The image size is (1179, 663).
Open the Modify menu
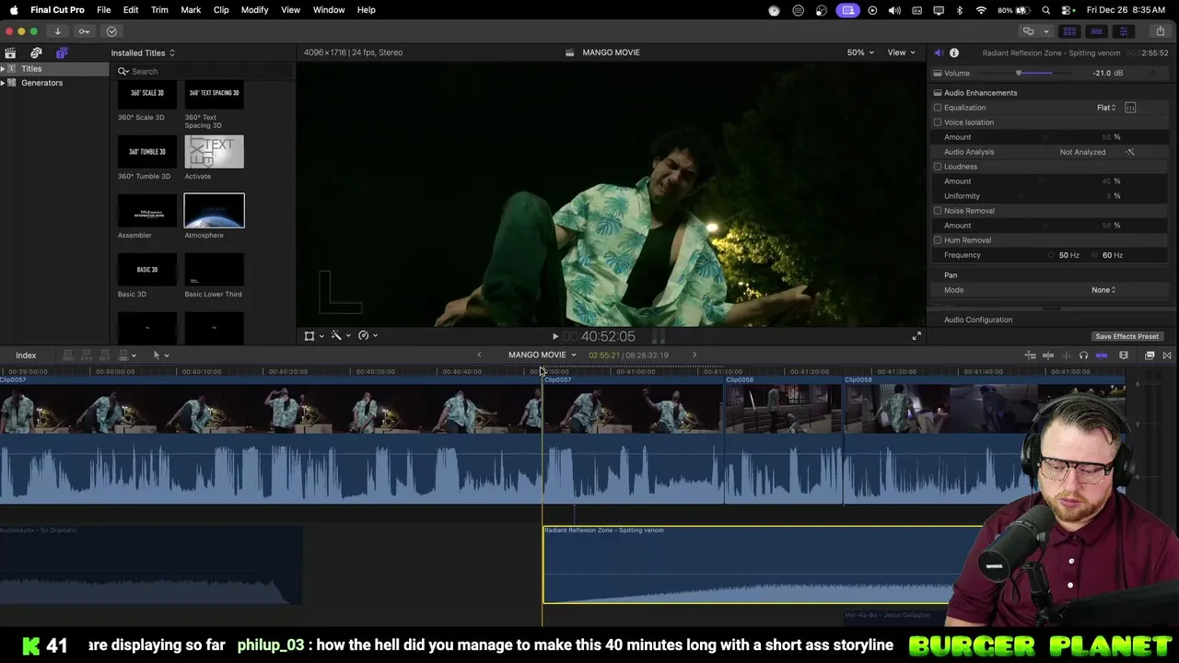point(254,10)
